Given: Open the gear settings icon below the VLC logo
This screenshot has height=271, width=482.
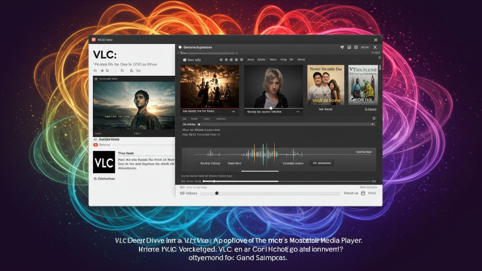Looking at the screenshot, I should 95,178.
